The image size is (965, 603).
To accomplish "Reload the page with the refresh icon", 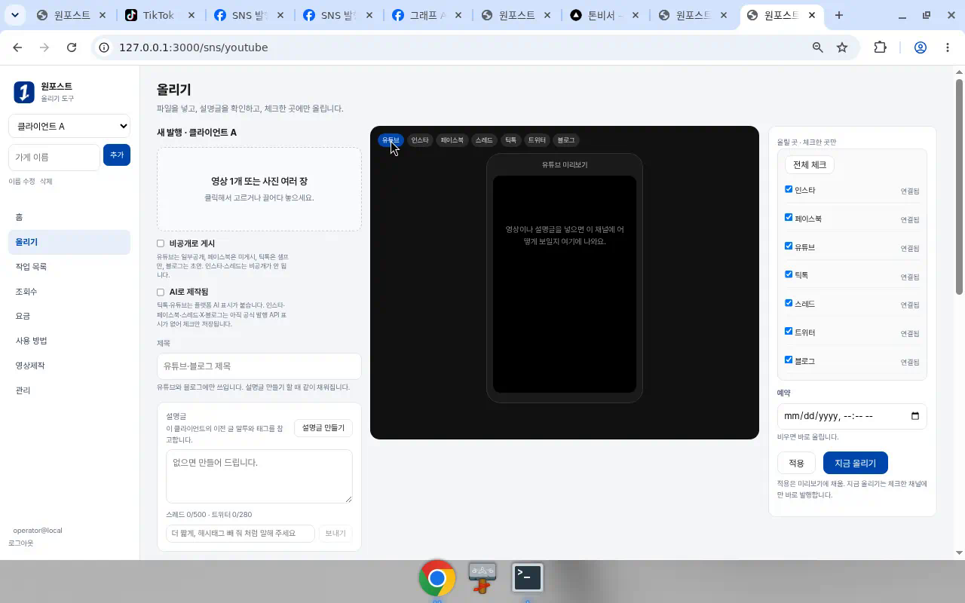I will click(72, 47).
